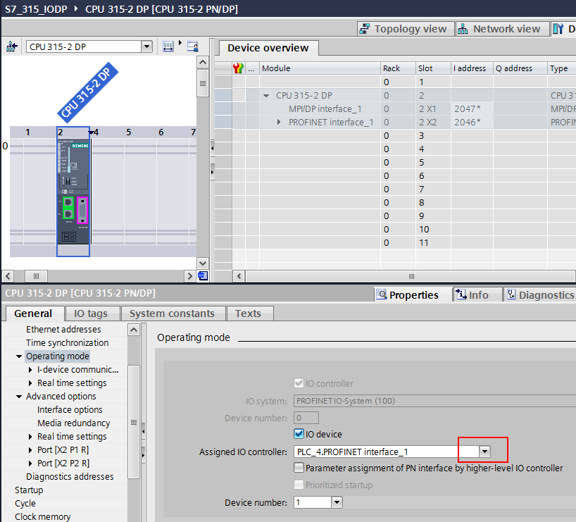
Task: Click lower splitter arrow beside properties tree
Action: pyautogui.click(x=143, y=456)
